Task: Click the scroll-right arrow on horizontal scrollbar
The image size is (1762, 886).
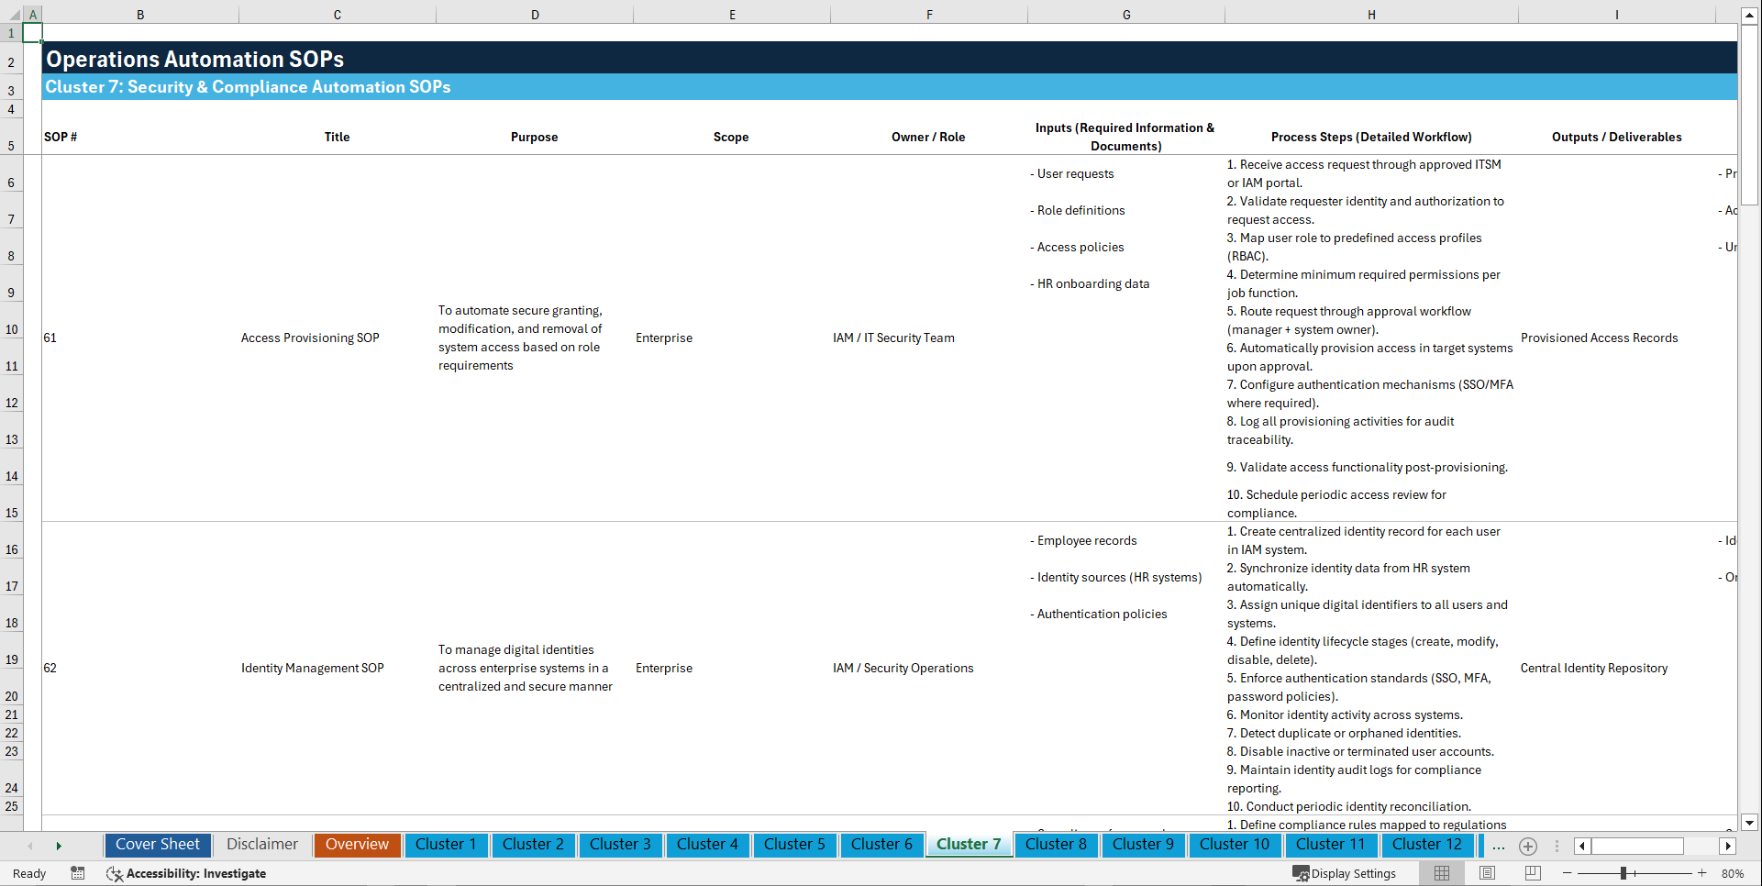Action: 1728,847
